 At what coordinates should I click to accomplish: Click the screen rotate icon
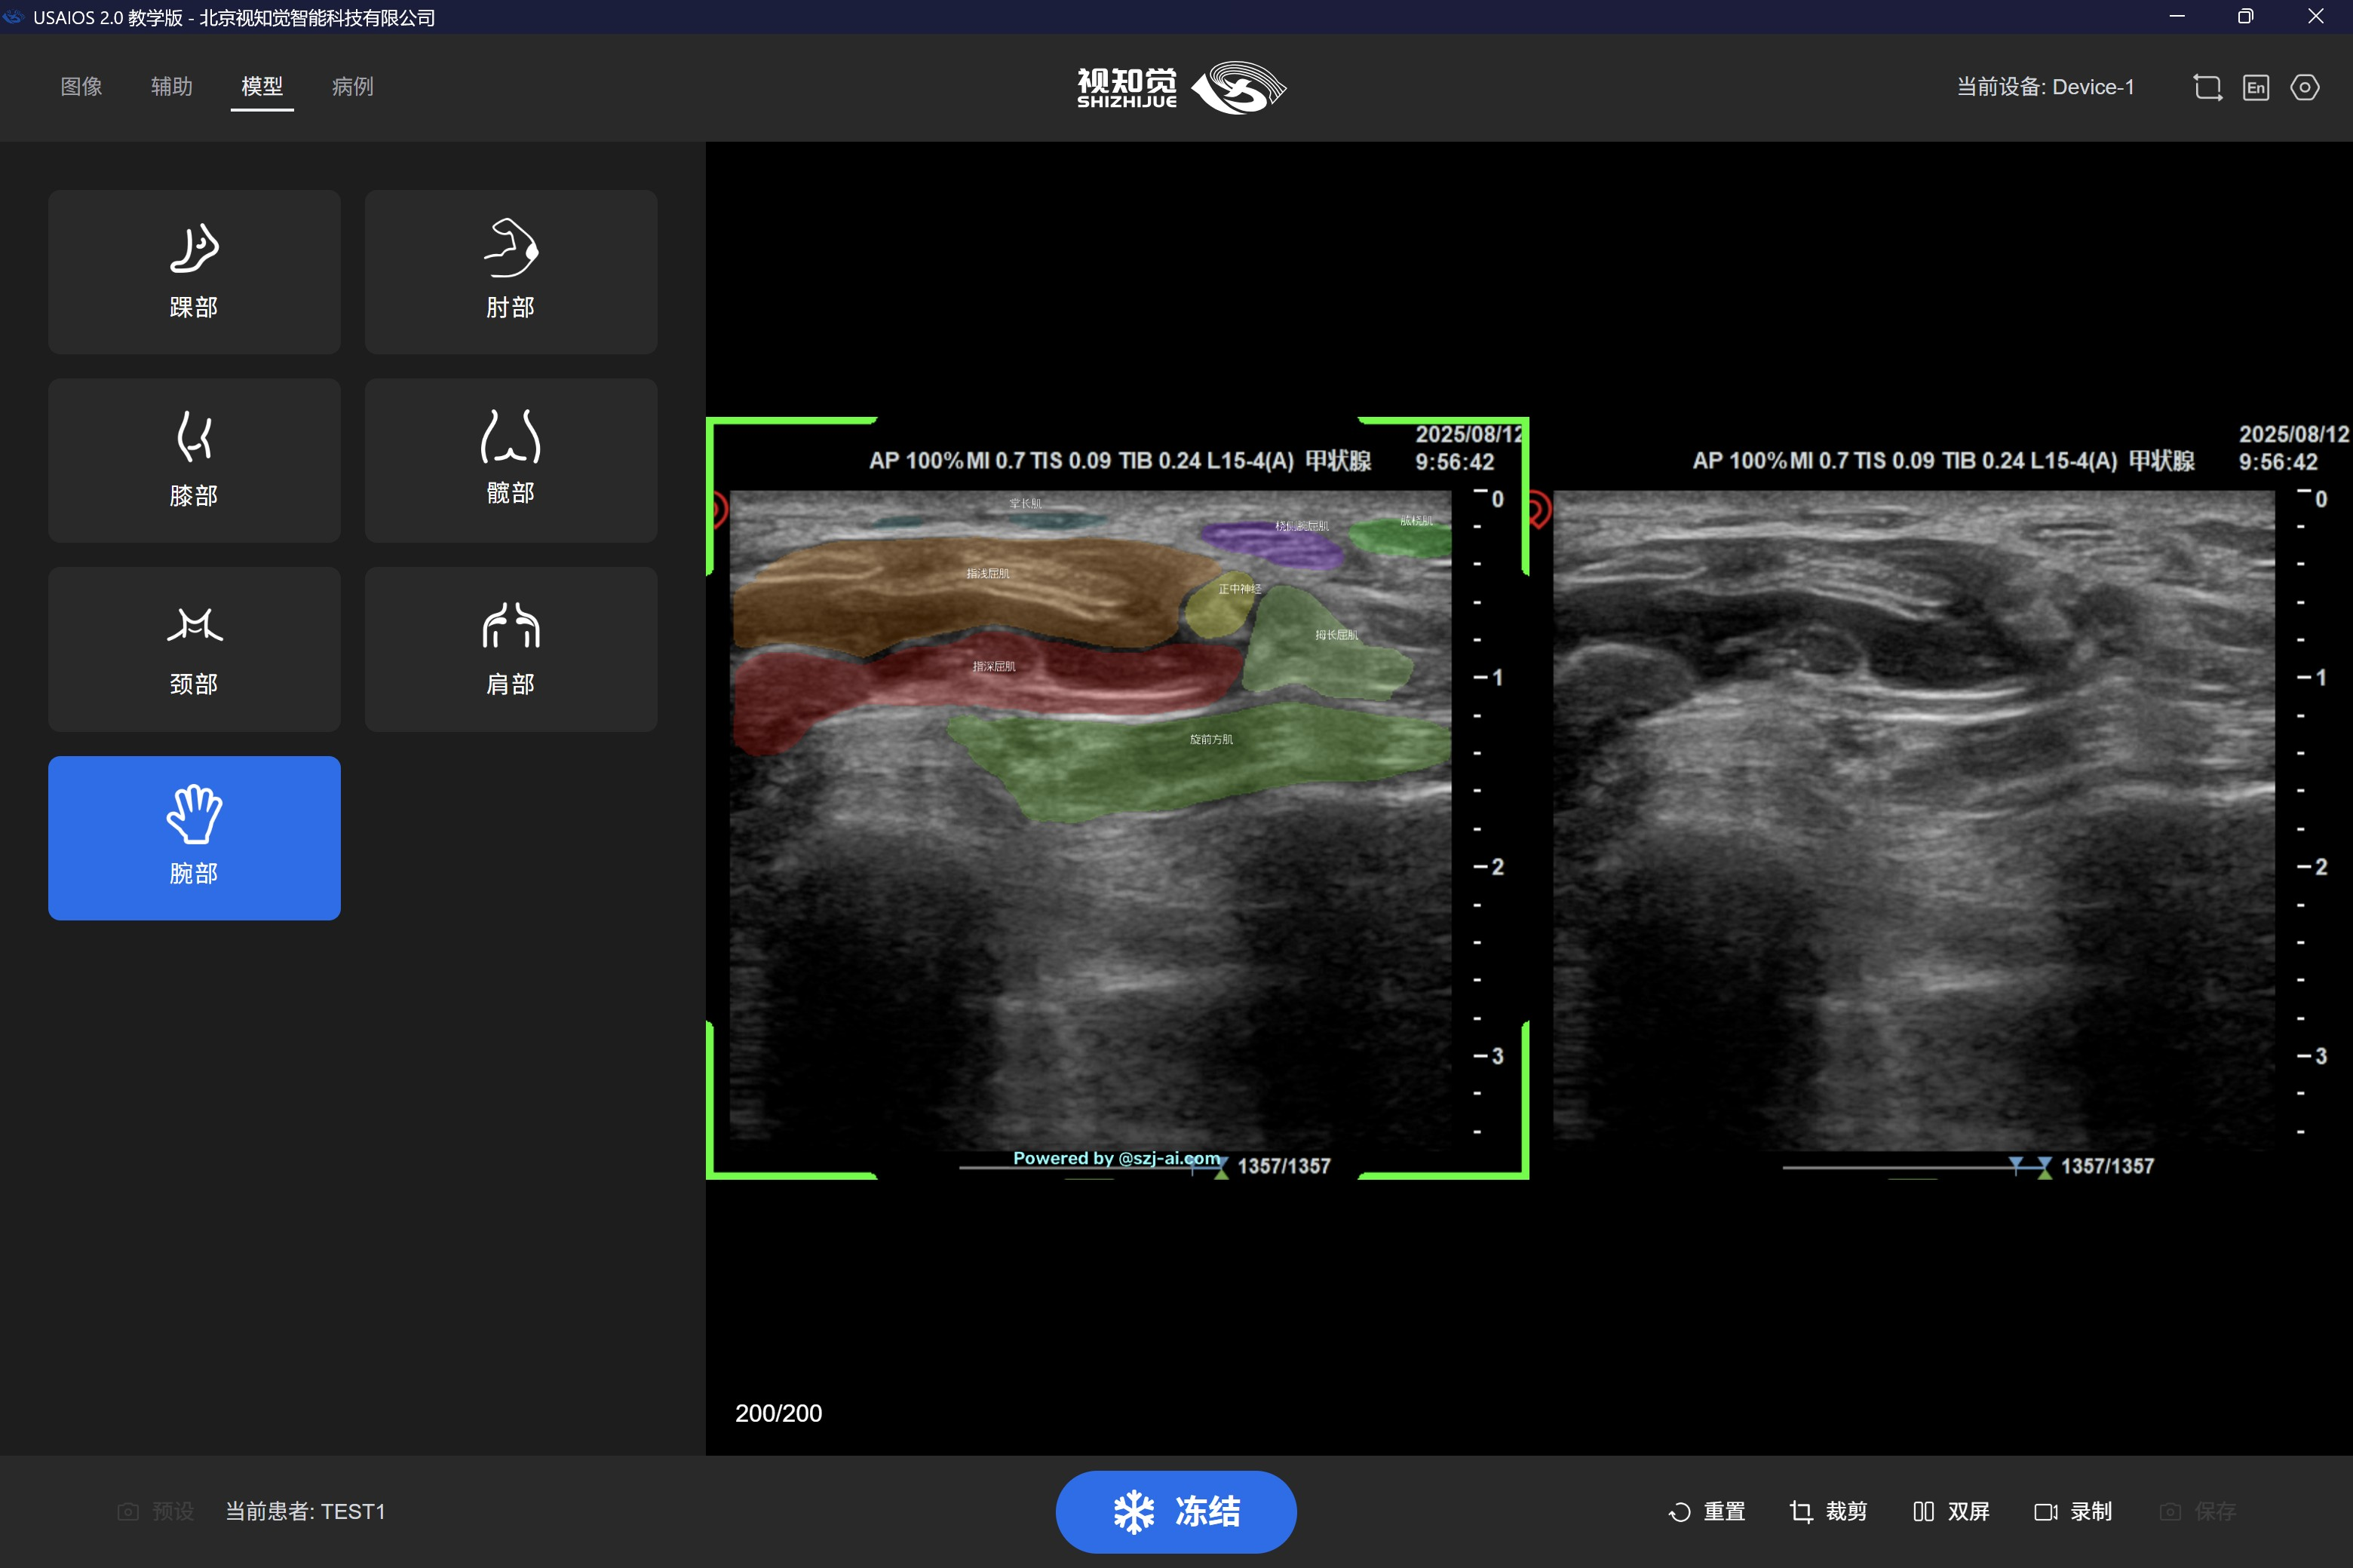click(x=2207, y=87)
